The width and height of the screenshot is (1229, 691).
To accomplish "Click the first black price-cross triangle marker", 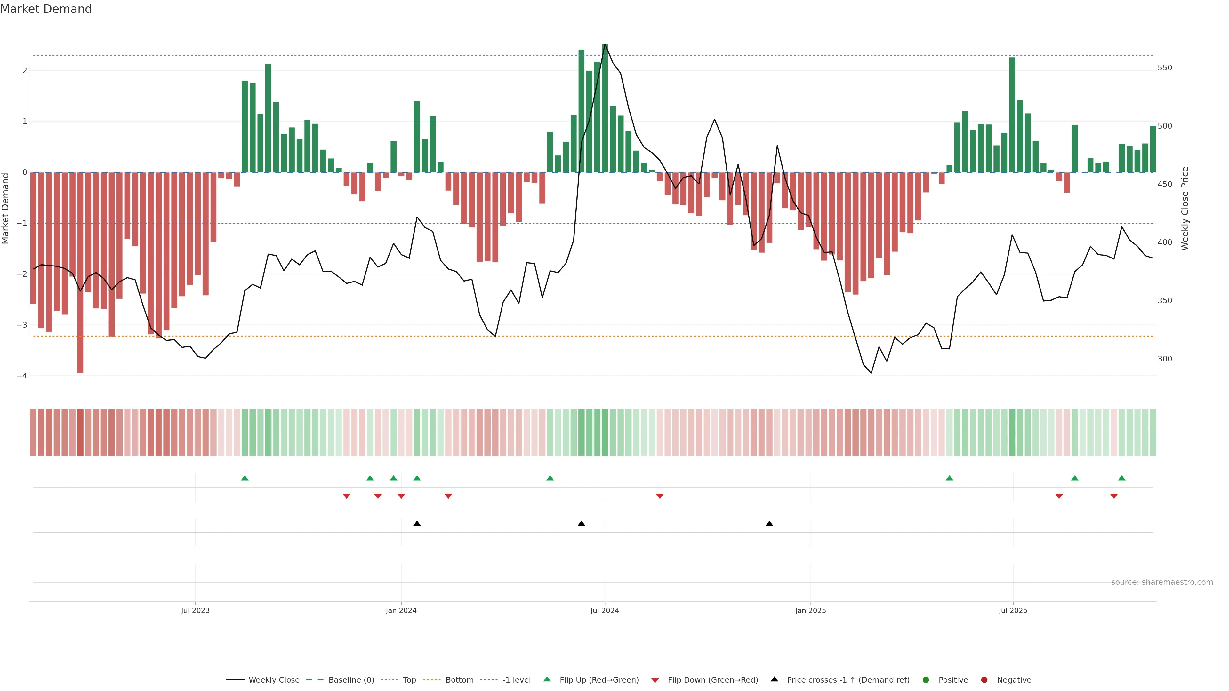I will (417, 524).
